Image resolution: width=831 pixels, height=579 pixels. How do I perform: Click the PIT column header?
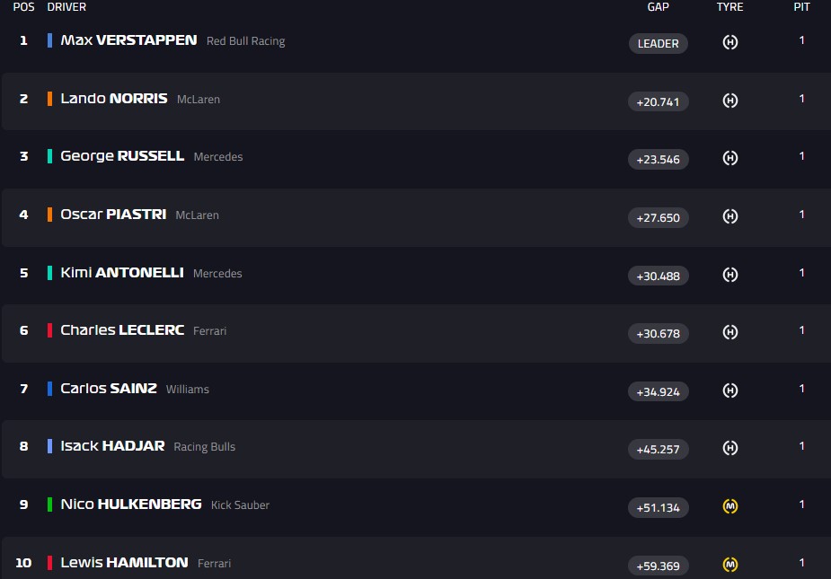[801, 7]
